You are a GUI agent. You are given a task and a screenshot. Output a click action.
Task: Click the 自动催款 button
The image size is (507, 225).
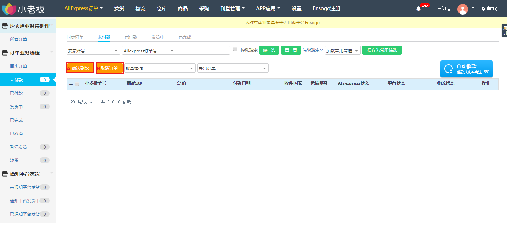click(x=467, y=69)
